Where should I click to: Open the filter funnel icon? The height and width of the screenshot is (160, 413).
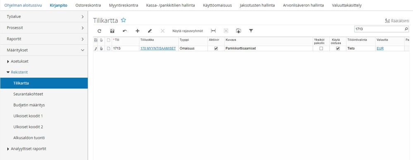tap(251, 31)
